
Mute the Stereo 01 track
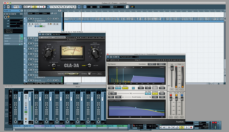[30, 19]
